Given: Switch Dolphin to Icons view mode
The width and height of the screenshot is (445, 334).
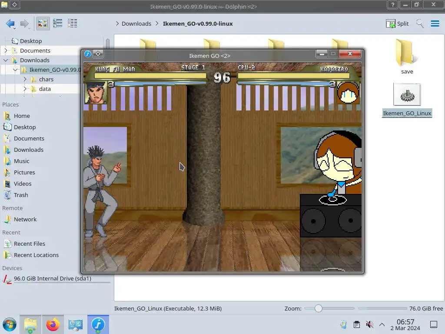Looking at the screenshot, I should pos(43,23).
